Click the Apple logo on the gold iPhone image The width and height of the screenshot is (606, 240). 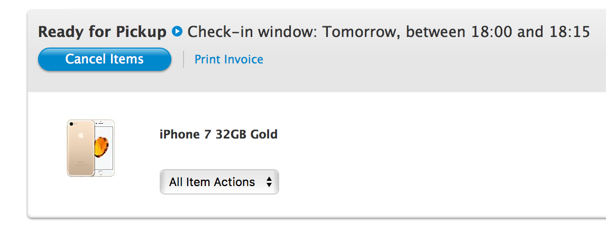tap(81, 135)
